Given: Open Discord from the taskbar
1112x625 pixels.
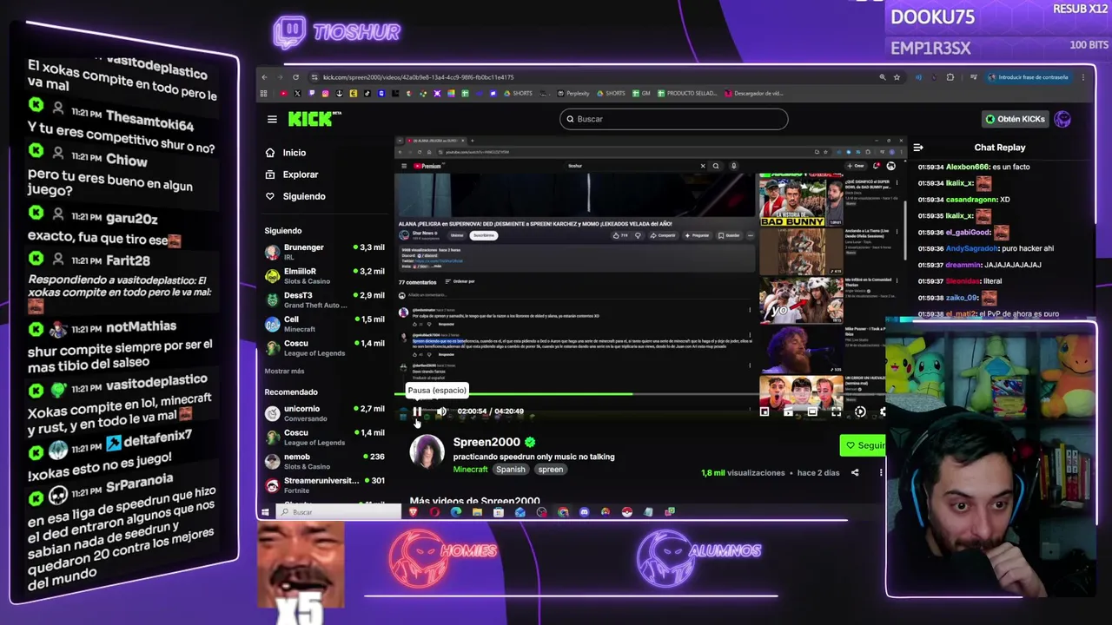Looking at the screenshot, I should [x=584, y=512].
